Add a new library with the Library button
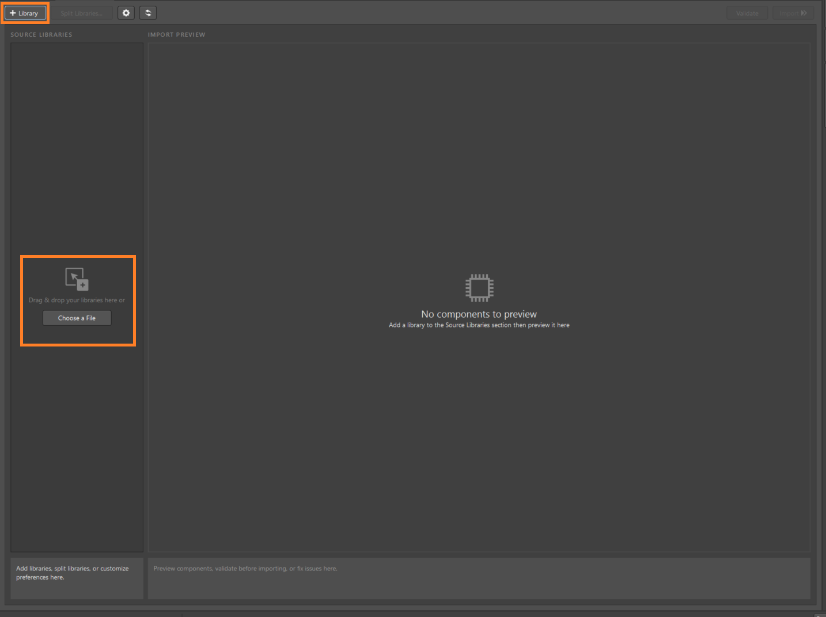 (x=25, y=12)
